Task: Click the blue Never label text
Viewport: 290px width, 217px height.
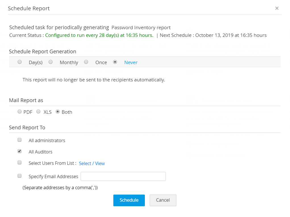Action: click(131, 62)
